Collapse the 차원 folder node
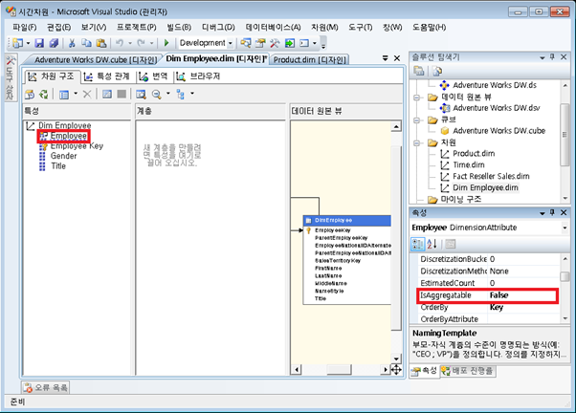The height and width of the screenshot is (413, 576). tap(416, 142)
